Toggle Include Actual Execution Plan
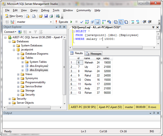Screen dimensions: 163x136 coord(104,22)
